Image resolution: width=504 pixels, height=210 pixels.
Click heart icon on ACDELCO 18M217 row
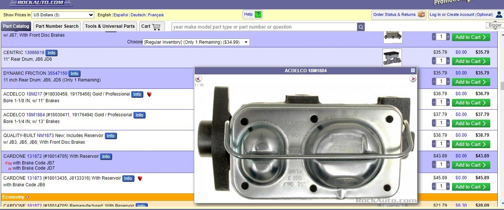pyautogui.click(x=149, y=94)
